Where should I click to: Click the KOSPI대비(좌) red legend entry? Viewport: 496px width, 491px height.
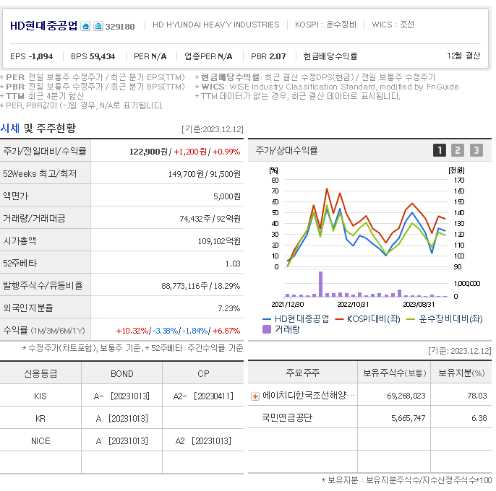(x=368, y=319)
